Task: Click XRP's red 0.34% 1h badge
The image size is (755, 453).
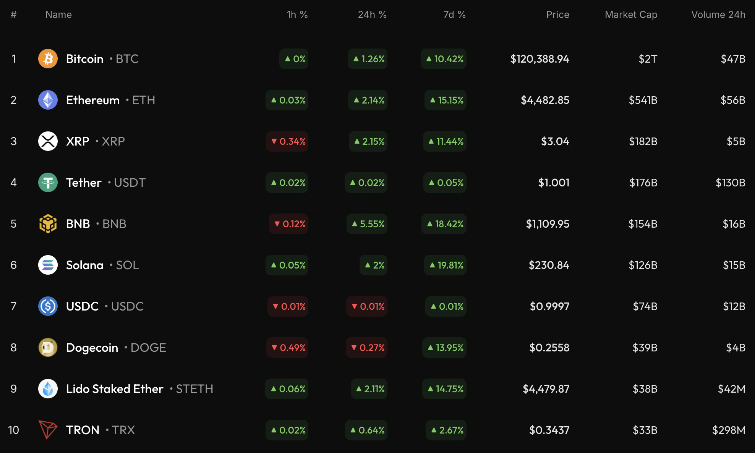Action: 288,141
